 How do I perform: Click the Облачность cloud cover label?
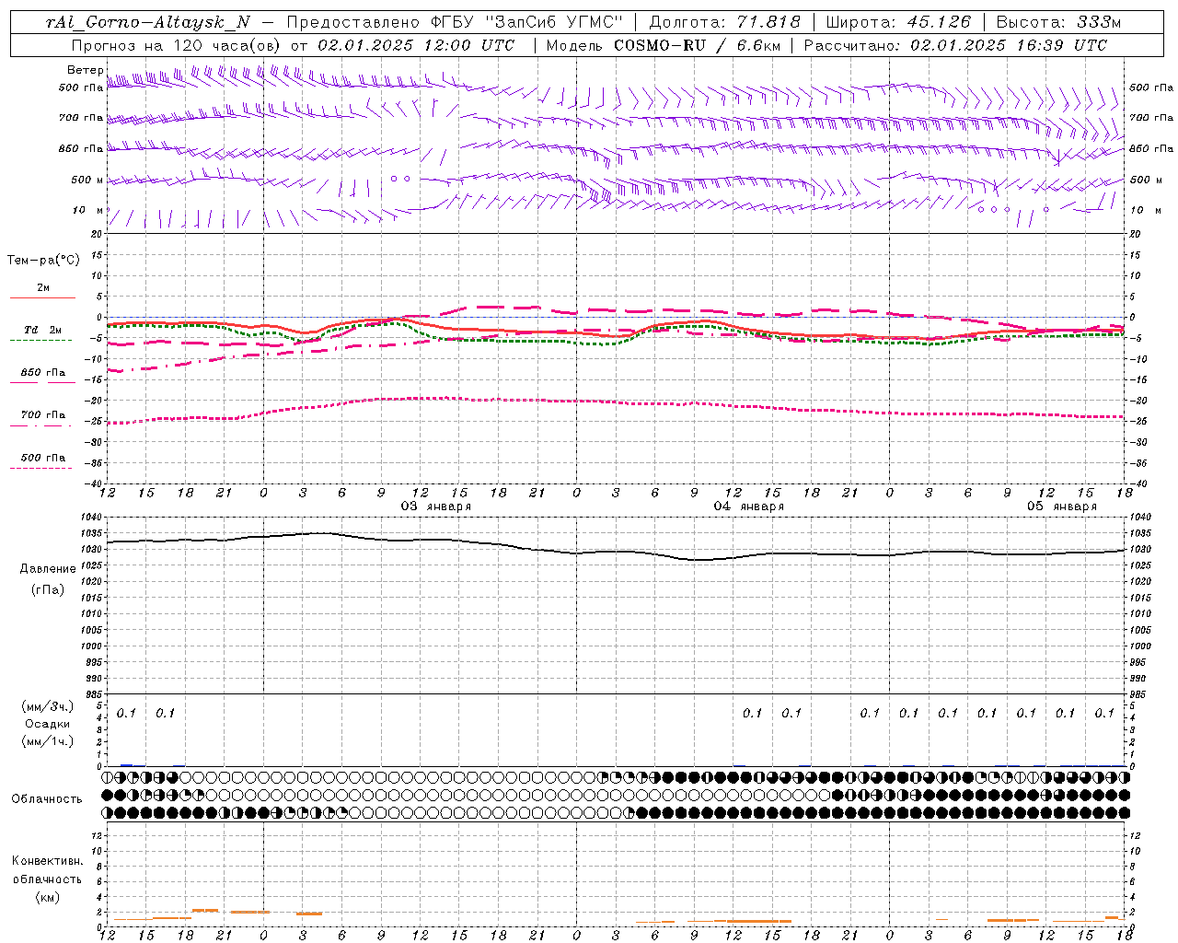tap(47, 799)
